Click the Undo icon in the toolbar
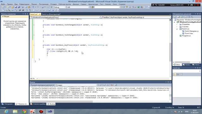Screen dimensions: 202x114 (33, 7)
